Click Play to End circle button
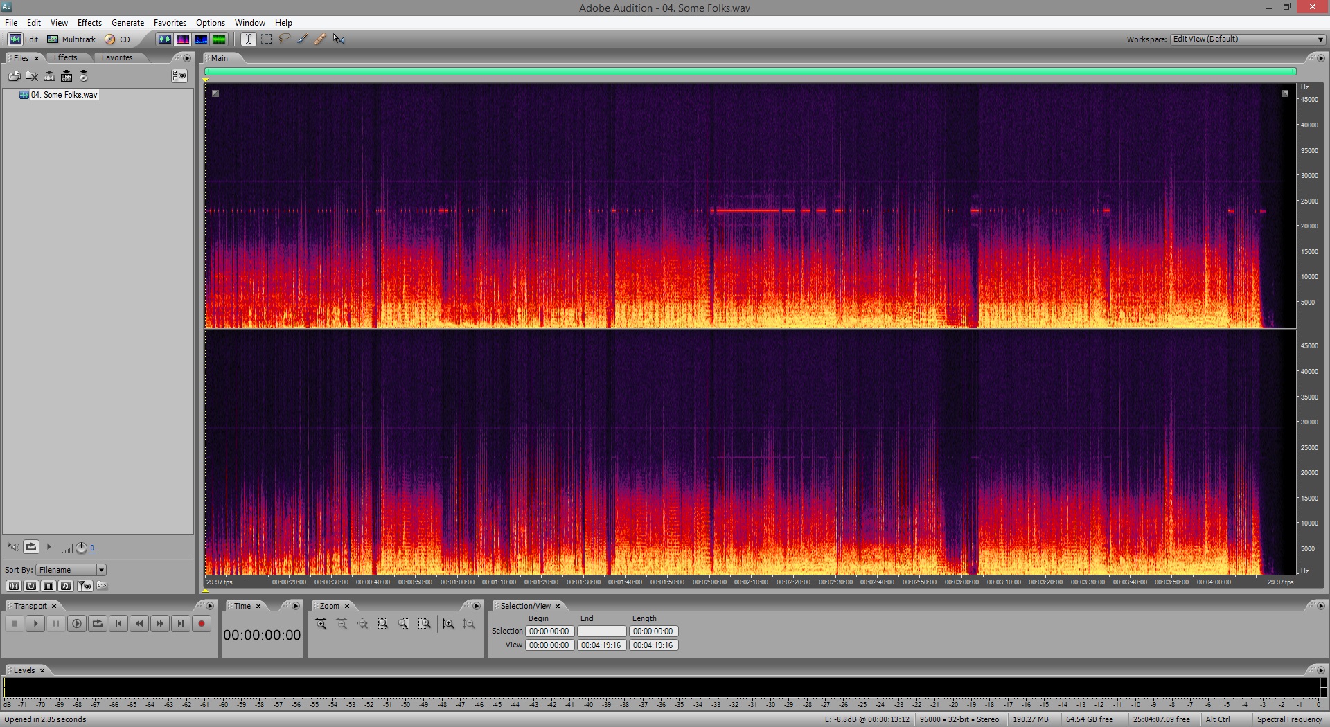 (77, 624)
